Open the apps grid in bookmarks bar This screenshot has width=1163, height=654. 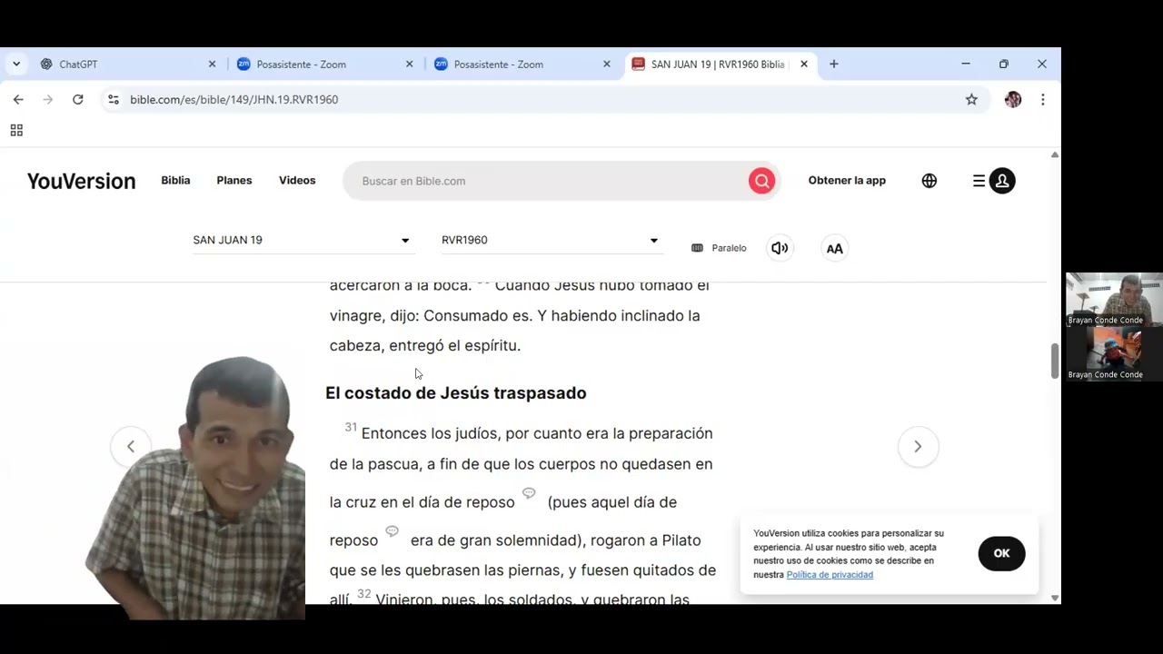tap(16, 130)
